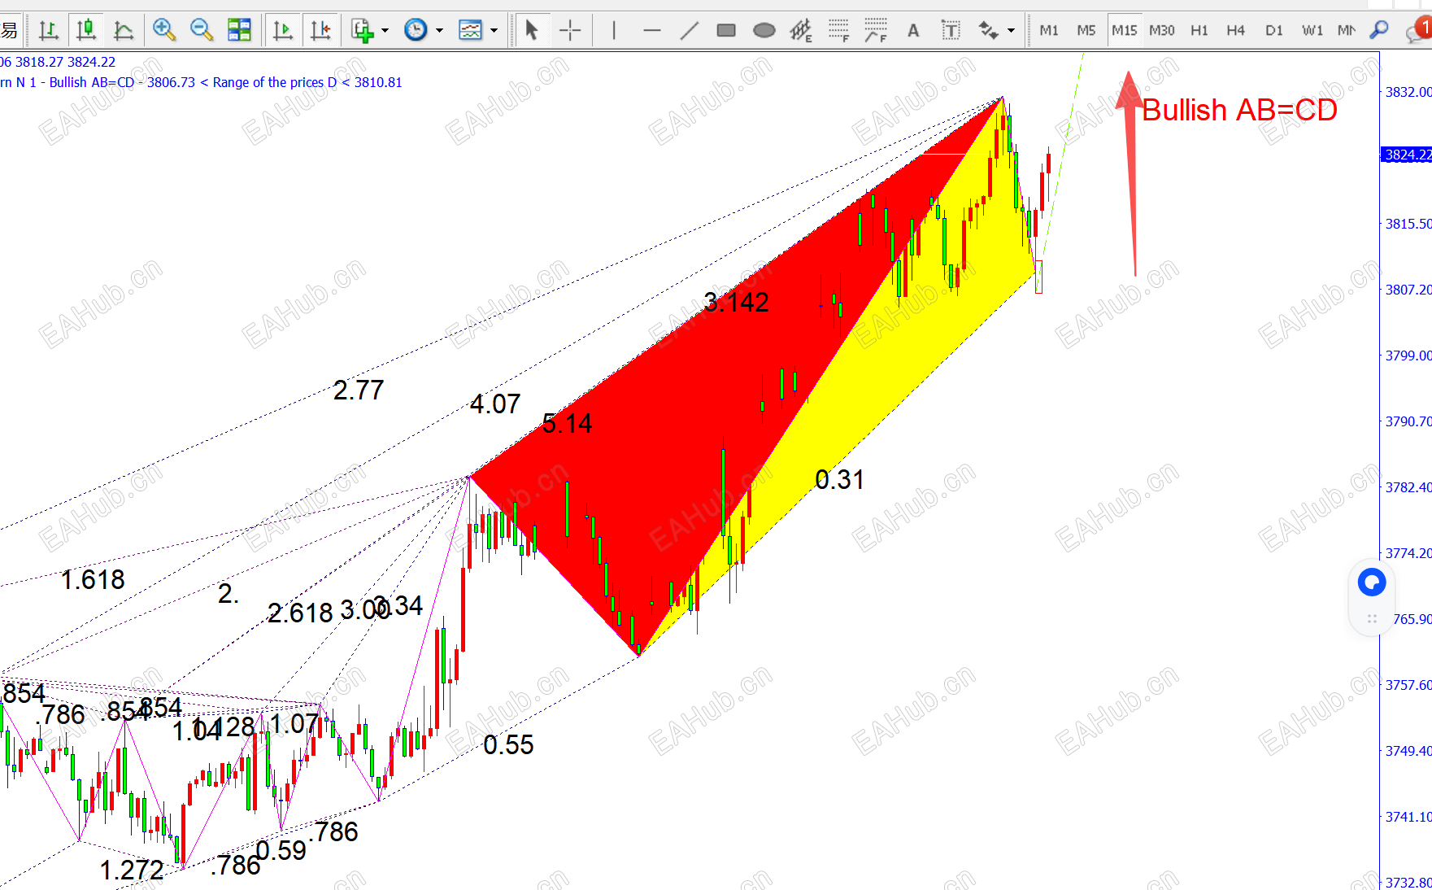The height and width of the screenshot is (890, 1432).
Task: Switch chart to bar chart mode
Action: point(49,31)
